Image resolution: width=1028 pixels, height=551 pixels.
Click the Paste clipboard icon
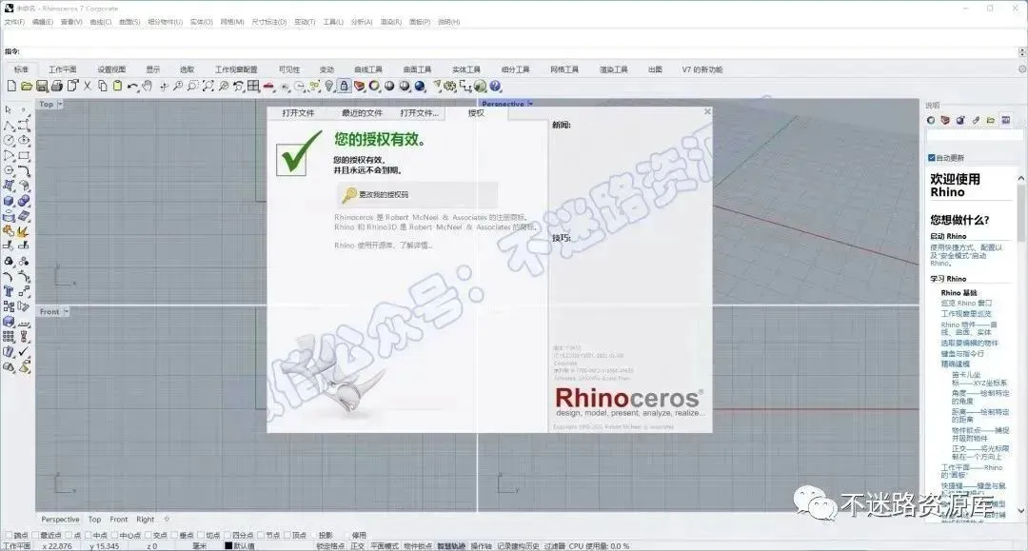pyautogui.click(x=117, y=86)
